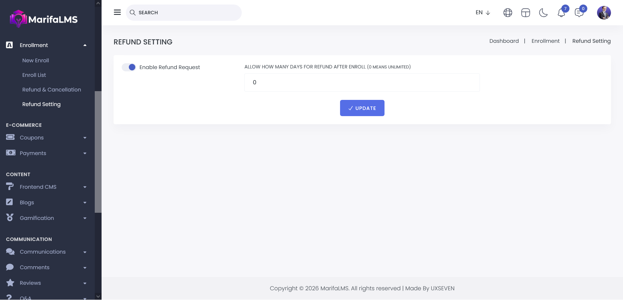Click the refund days input field
The width and height of the screenshot is (623, 300).
pyautogui.click(x=362, y=82)
